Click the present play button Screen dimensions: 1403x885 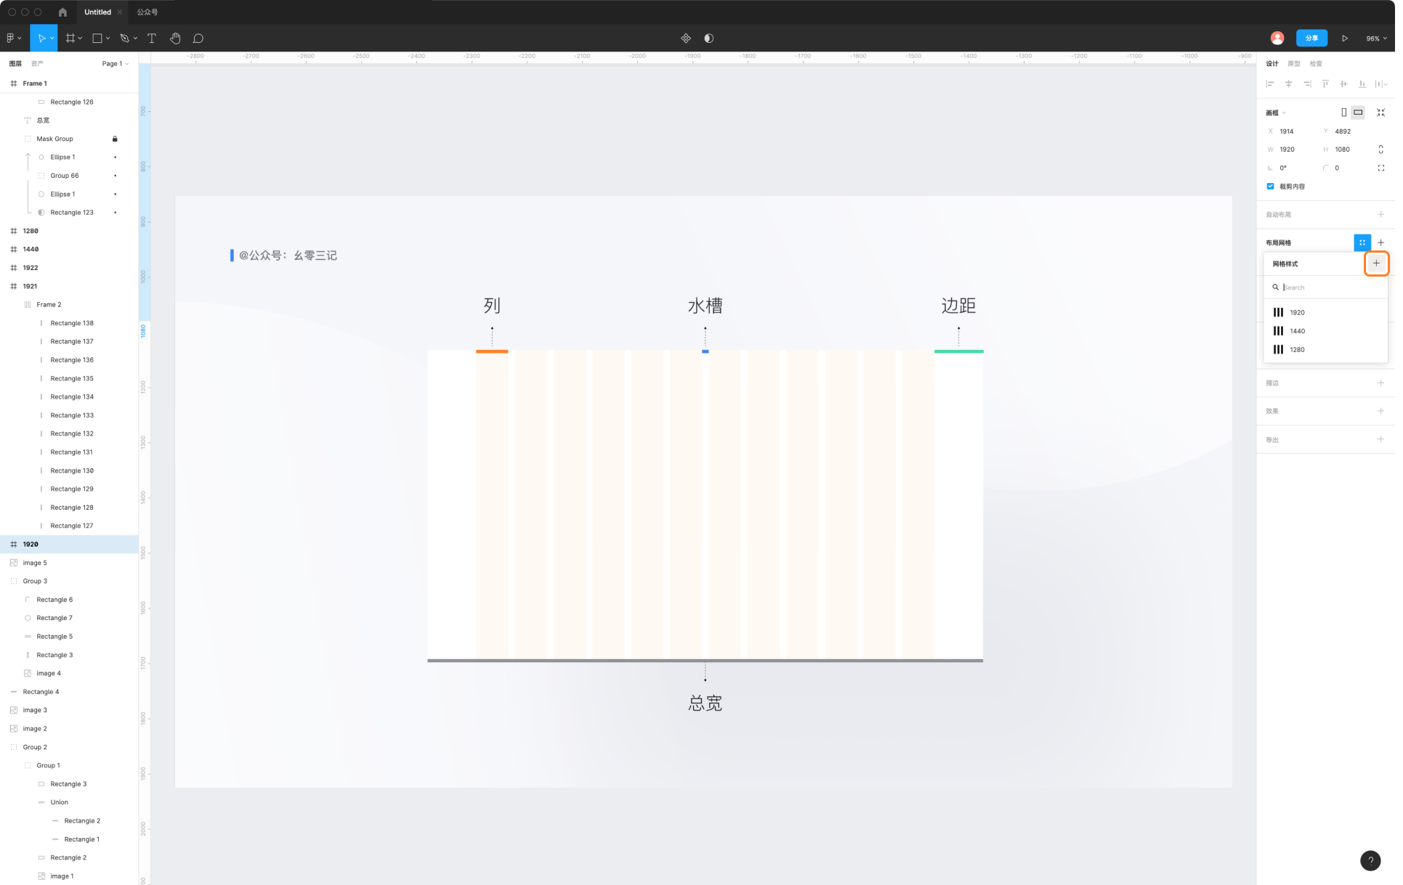(1345, 38)
